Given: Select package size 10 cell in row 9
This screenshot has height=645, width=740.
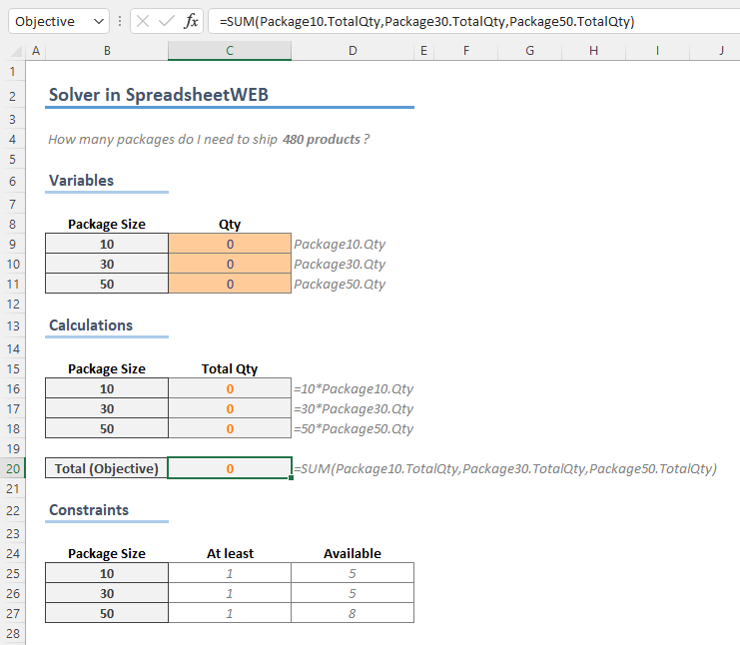Looking at the screenshot, I should tap(107, 244).
